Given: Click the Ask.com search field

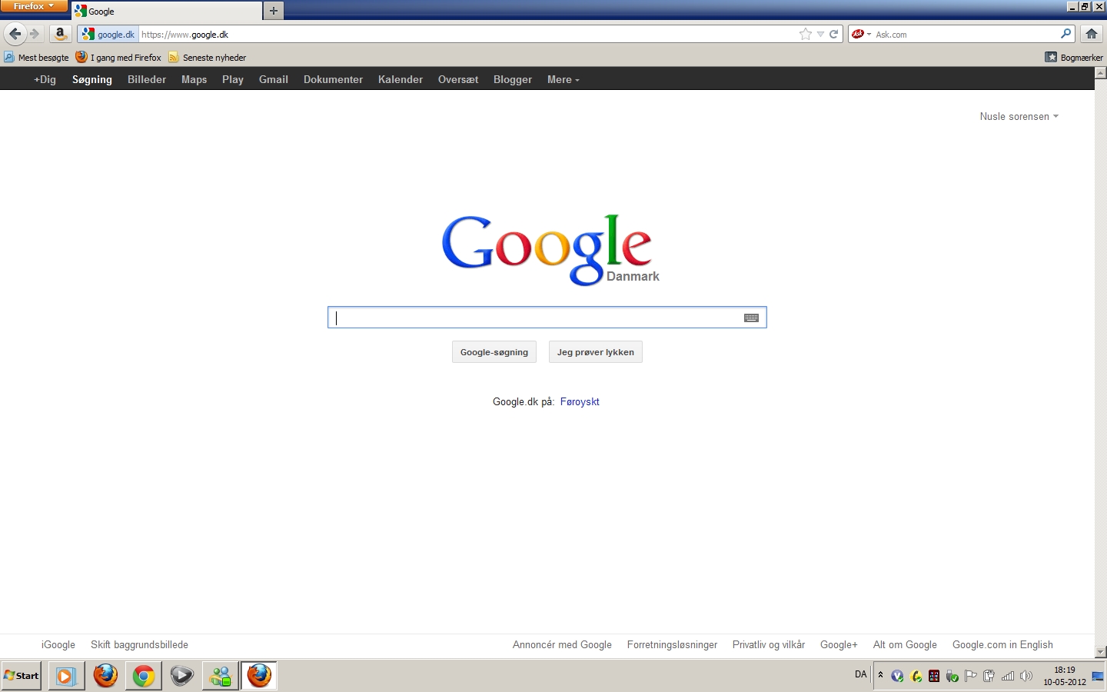Looking at the screenshot, I should pos(966,35).
